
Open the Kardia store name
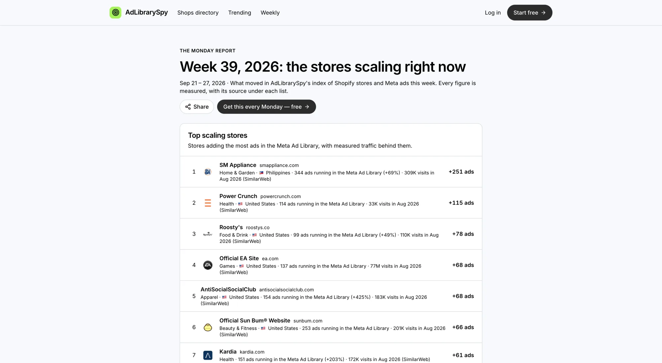tap(228, 351)
